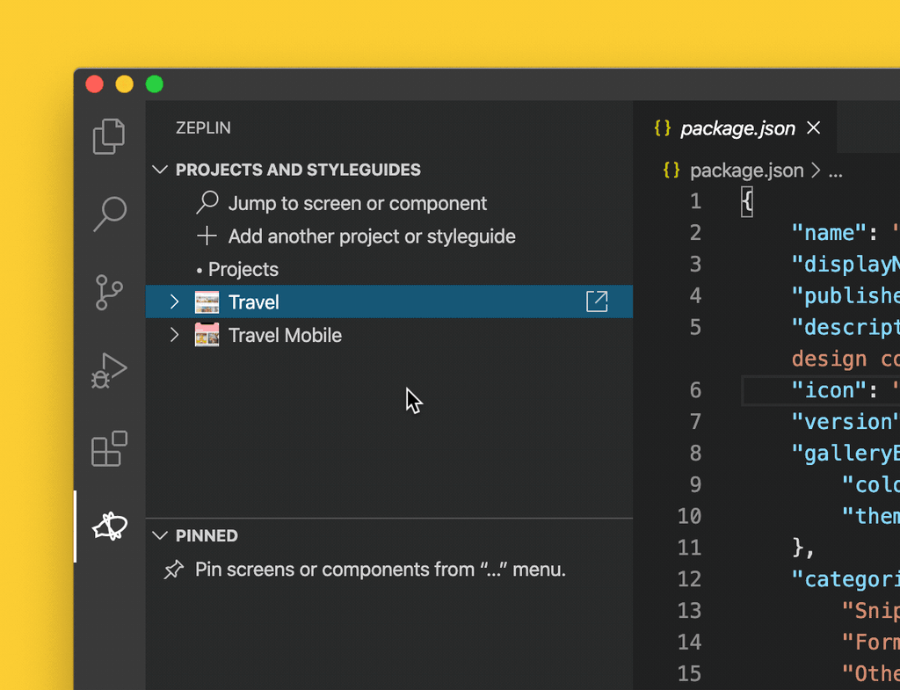Switch to the package.json editor tab
Viewport: 900px width, 690px height.
click(738, 128)
